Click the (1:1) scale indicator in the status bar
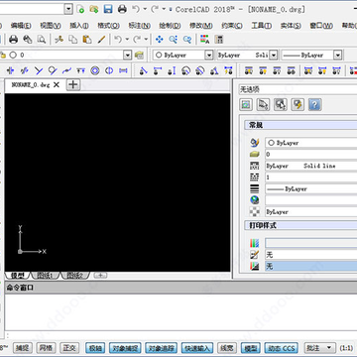357x357 pixels. pyautogui.click(x=346, y=348)
